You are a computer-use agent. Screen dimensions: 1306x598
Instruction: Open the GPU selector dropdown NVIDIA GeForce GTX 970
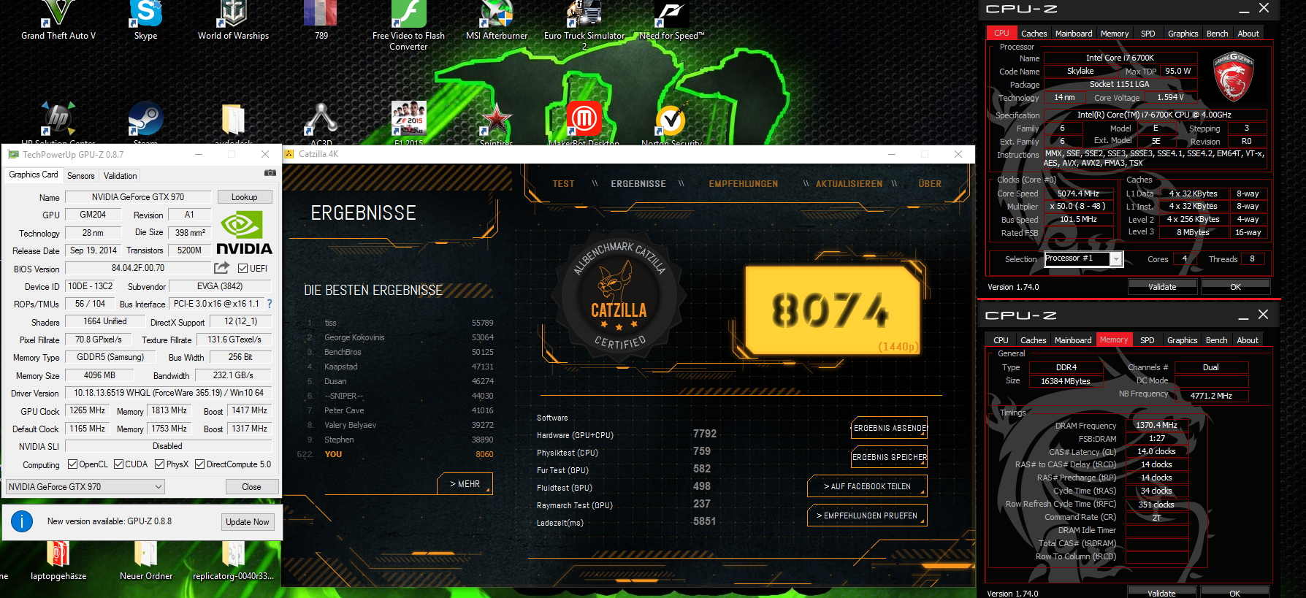(x=85, y=487)
